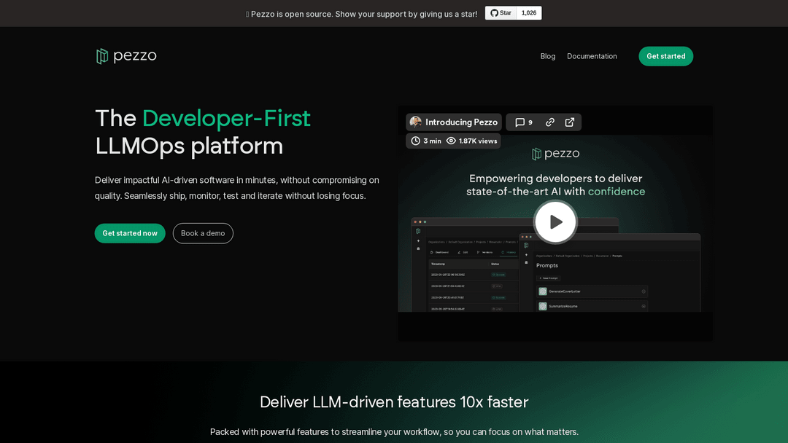Click the 1.87K views label

click(478, 141)
